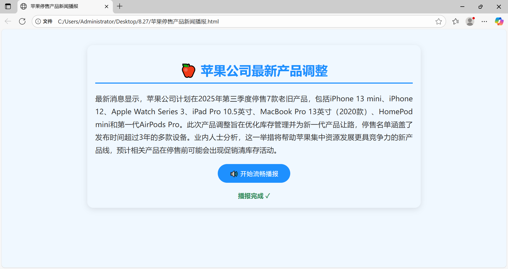Click the 播报完成 status text
The image size is (508, 269).
click(x=254, y=196)
